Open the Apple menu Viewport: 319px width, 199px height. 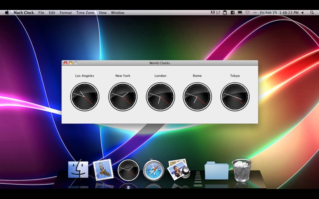click(7, 13)
